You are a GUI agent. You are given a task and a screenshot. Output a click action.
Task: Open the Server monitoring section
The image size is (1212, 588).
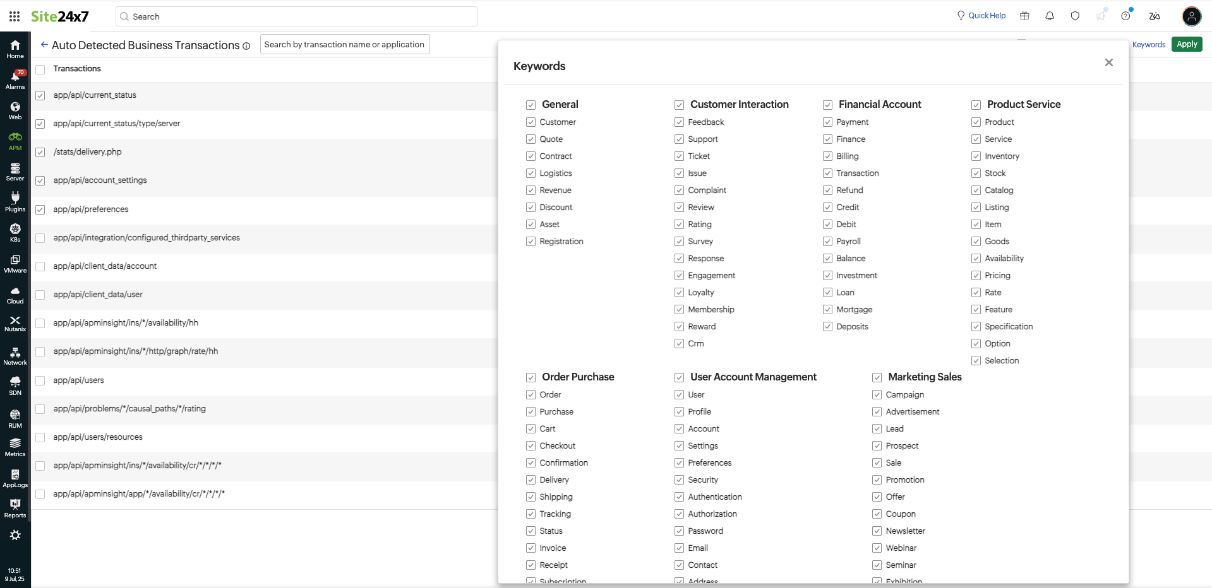point(15,172)
